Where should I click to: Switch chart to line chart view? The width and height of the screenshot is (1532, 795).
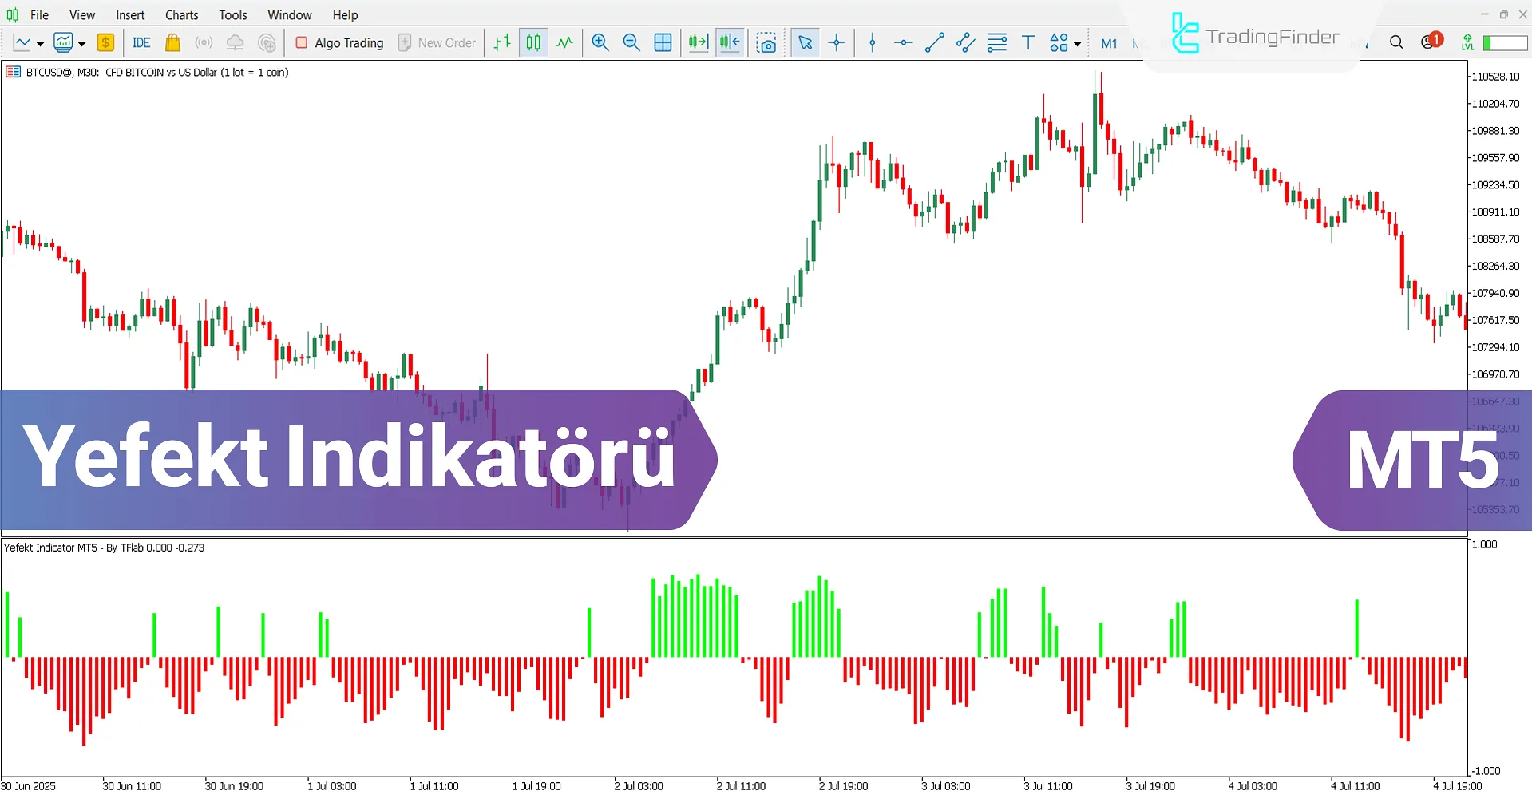[x=564, y=42]
